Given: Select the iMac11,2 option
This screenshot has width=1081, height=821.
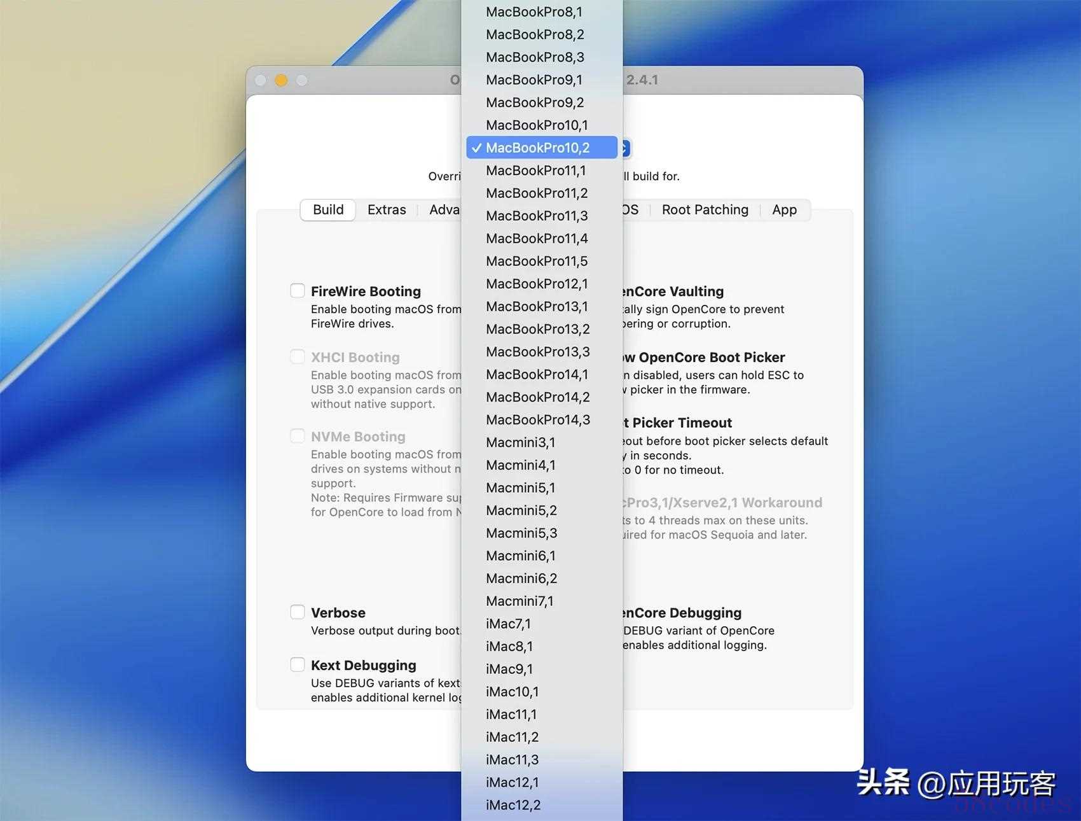Looking at the screenshot, I should [x=542, y=737].
